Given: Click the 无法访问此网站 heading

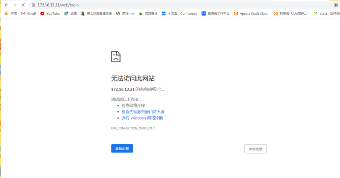Looking at the screenshot, I should [133, 78].
